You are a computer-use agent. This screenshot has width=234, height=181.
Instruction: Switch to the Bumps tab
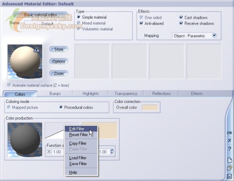click(55, 94)
